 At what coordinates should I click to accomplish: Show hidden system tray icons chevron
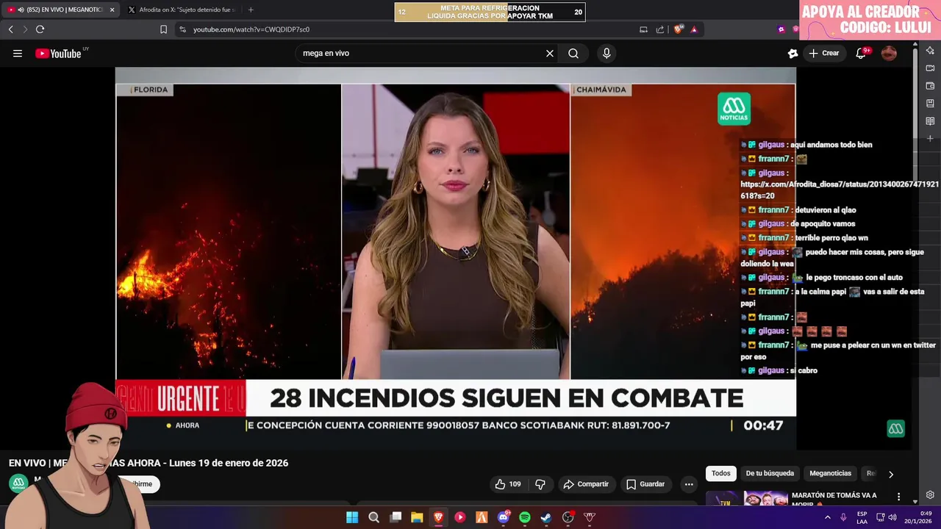(x=828, y=517)
